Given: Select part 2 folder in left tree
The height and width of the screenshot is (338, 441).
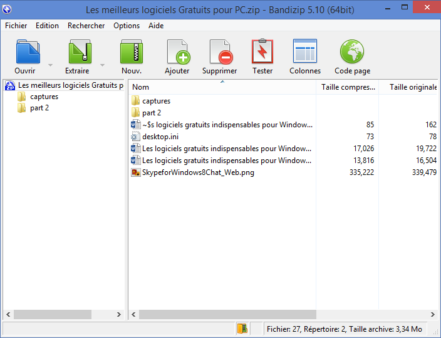Looking at the screenshot, I should 39,108.
